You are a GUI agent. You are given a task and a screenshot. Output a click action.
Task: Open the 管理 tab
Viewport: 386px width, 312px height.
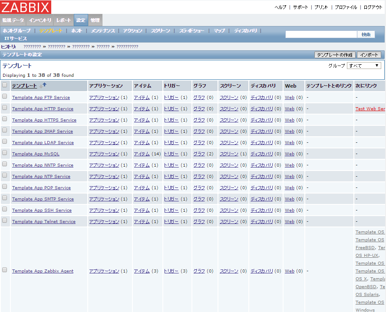(x=95, y=20)
